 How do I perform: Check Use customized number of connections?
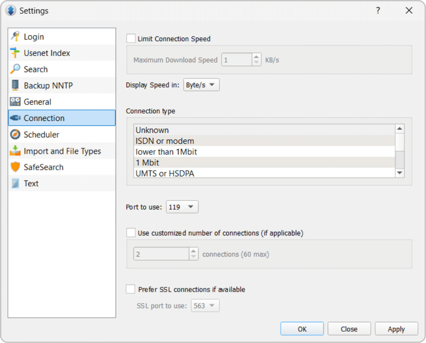pos(131,233)
